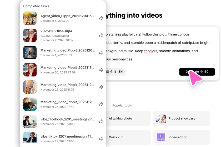Share the November 28 Marketing video
This screenshot has width=221, height=147.
[x=101, y=87]
